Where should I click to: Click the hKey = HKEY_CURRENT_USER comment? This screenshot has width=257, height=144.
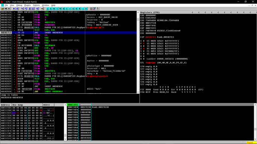tap(102, 25)
